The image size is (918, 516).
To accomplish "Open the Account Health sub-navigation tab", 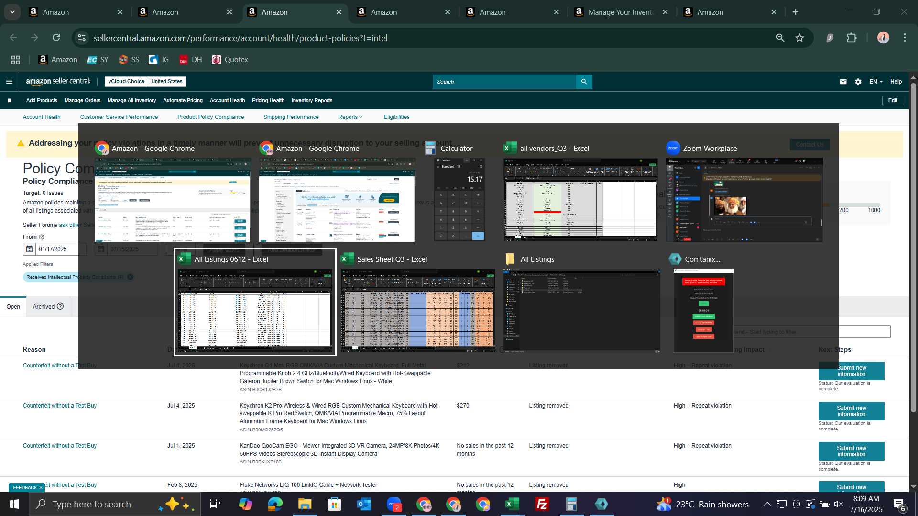I will [x=42, y=117].
